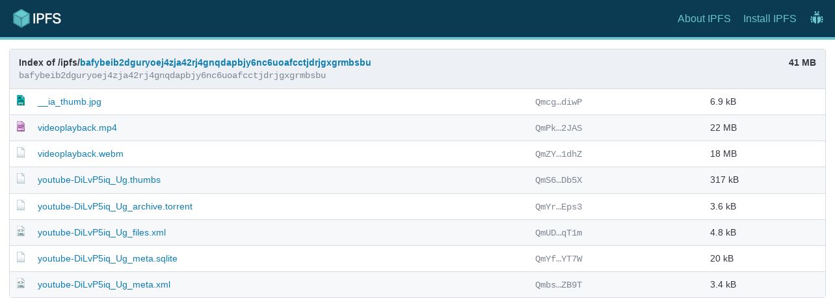
Task: Click hash QmYf…YT7W
Action: coord(559,259)
